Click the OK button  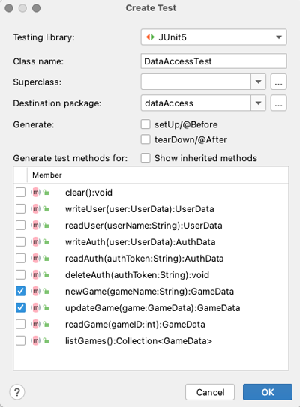(268, 392)
